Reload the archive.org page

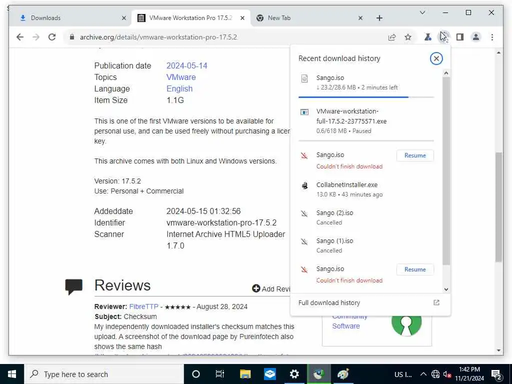click(52, 37)
